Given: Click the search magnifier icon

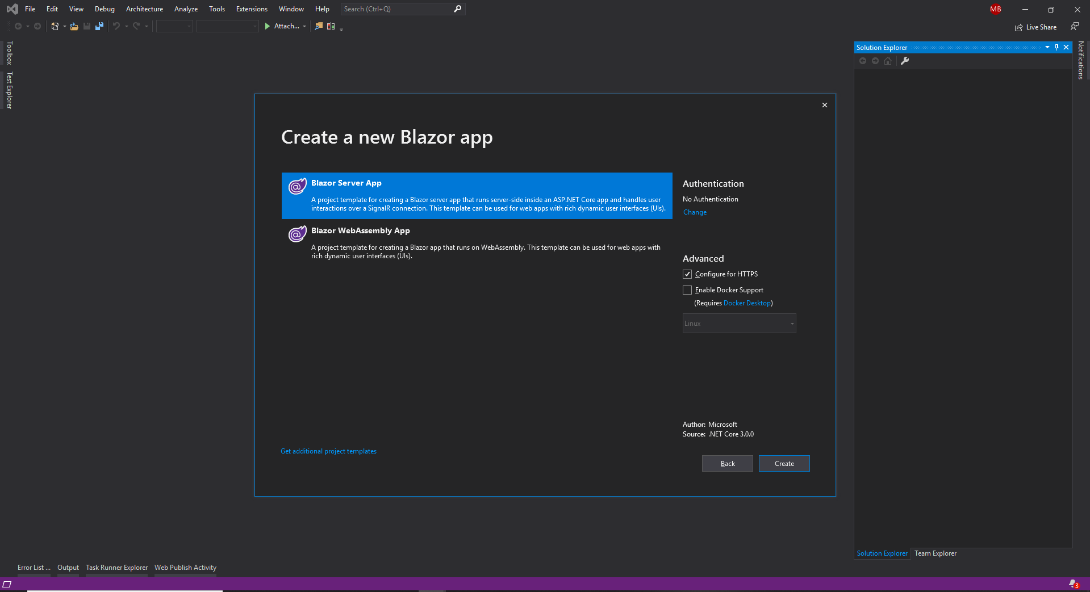Looking at the screenshot, I should tap(458, 9).
